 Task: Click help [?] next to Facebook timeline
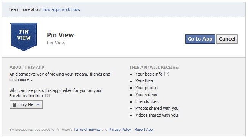(x=48, y=96)
